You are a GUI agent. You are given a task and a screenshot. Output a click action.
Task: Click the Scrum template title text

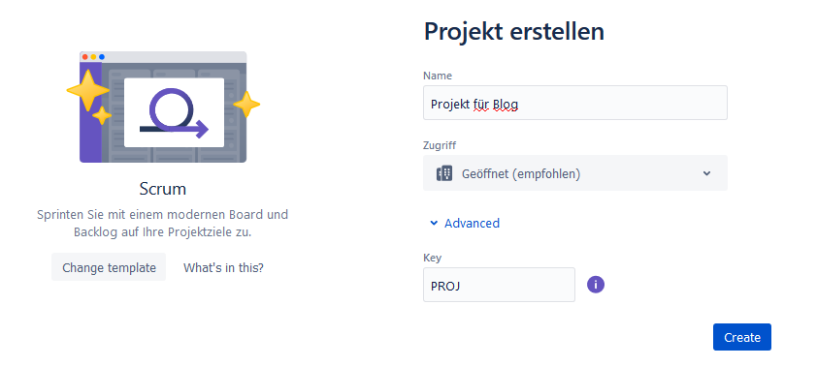tap(163, 189)
